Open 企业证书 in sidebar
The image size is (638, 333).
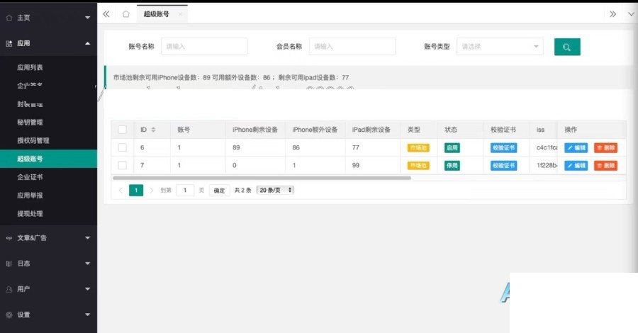point(30,177)
